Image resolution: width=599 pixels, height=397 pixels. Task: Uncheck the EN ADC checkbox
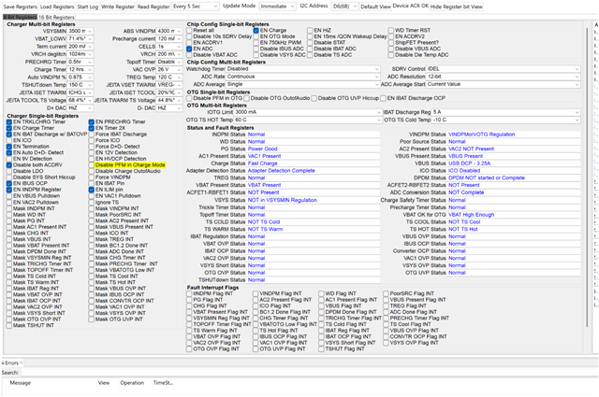(x=189, y=49)
